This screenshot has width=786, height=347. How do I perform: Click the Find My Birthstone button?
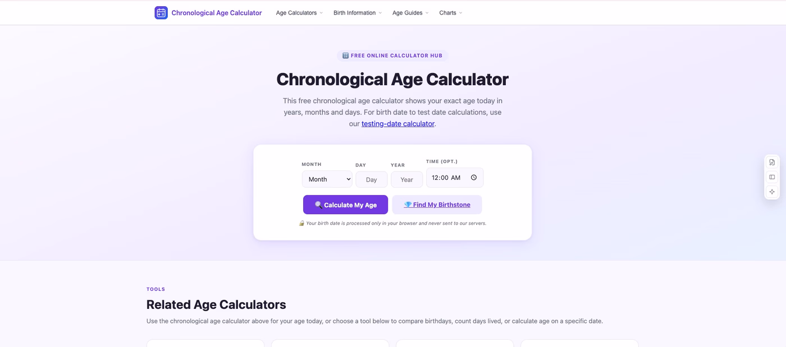(437, 205)
